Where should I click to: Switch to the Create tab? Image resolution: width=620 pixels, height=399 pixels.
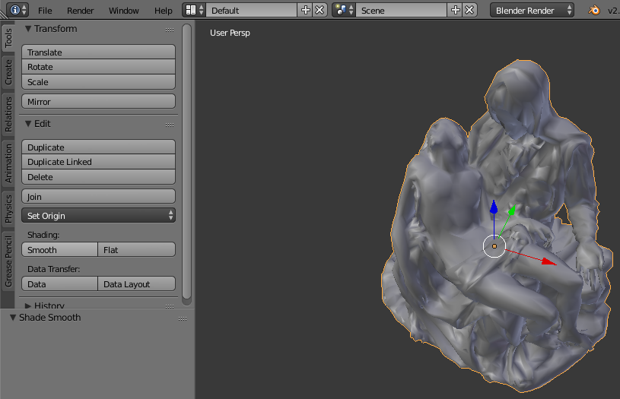tap(8, 72)
